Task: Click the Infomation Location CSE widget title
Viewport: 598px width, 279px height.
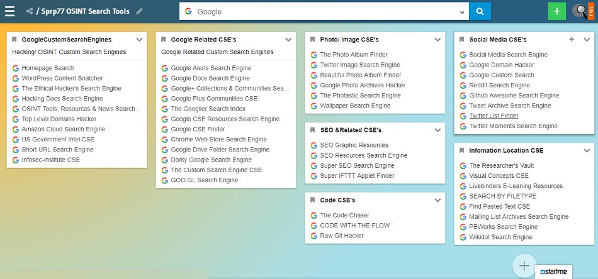Action: coord(506,151)
